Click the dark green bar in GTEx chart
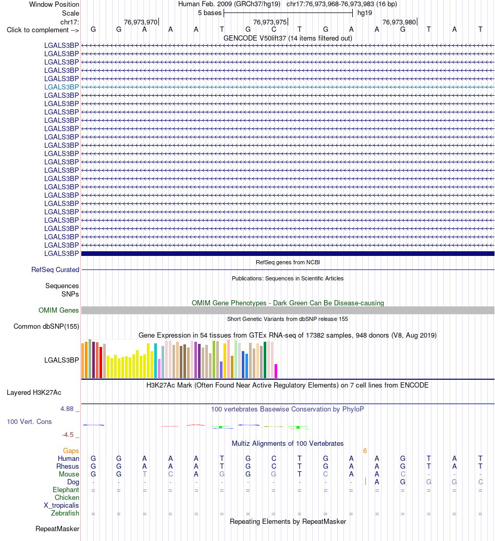The width and height of the screenshot is (495, 541). tap(265, 360)
